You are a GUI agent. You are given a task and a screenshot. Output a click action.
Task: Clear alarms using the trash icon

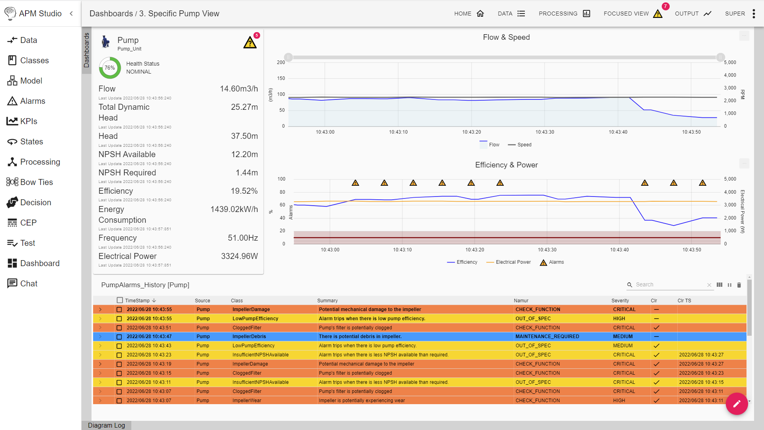(739, 285)
